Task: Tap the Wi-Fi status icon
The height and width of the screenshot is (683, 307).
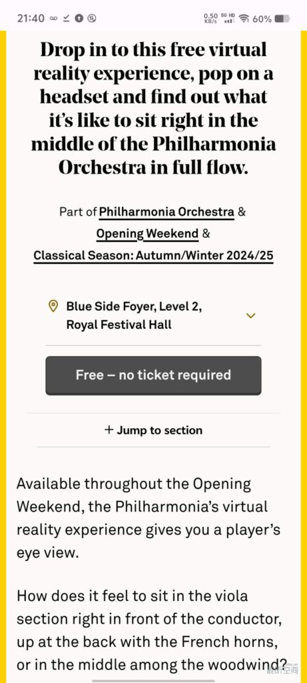Action: (x=244, y=19)
